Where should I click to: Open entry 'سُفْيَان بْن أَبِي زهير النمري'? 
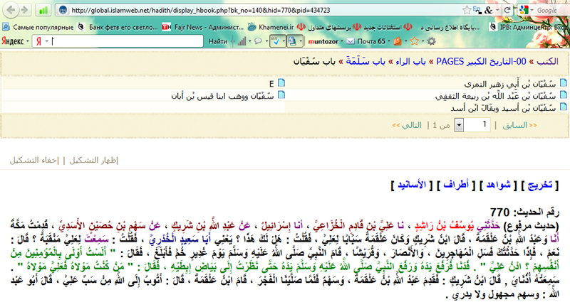[509, 84]
